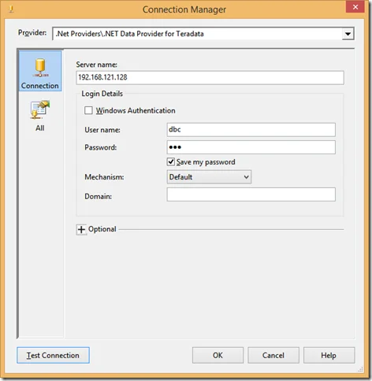Open Help for the dialog
The image size is (372, 381).
click(x=329, y=355)
